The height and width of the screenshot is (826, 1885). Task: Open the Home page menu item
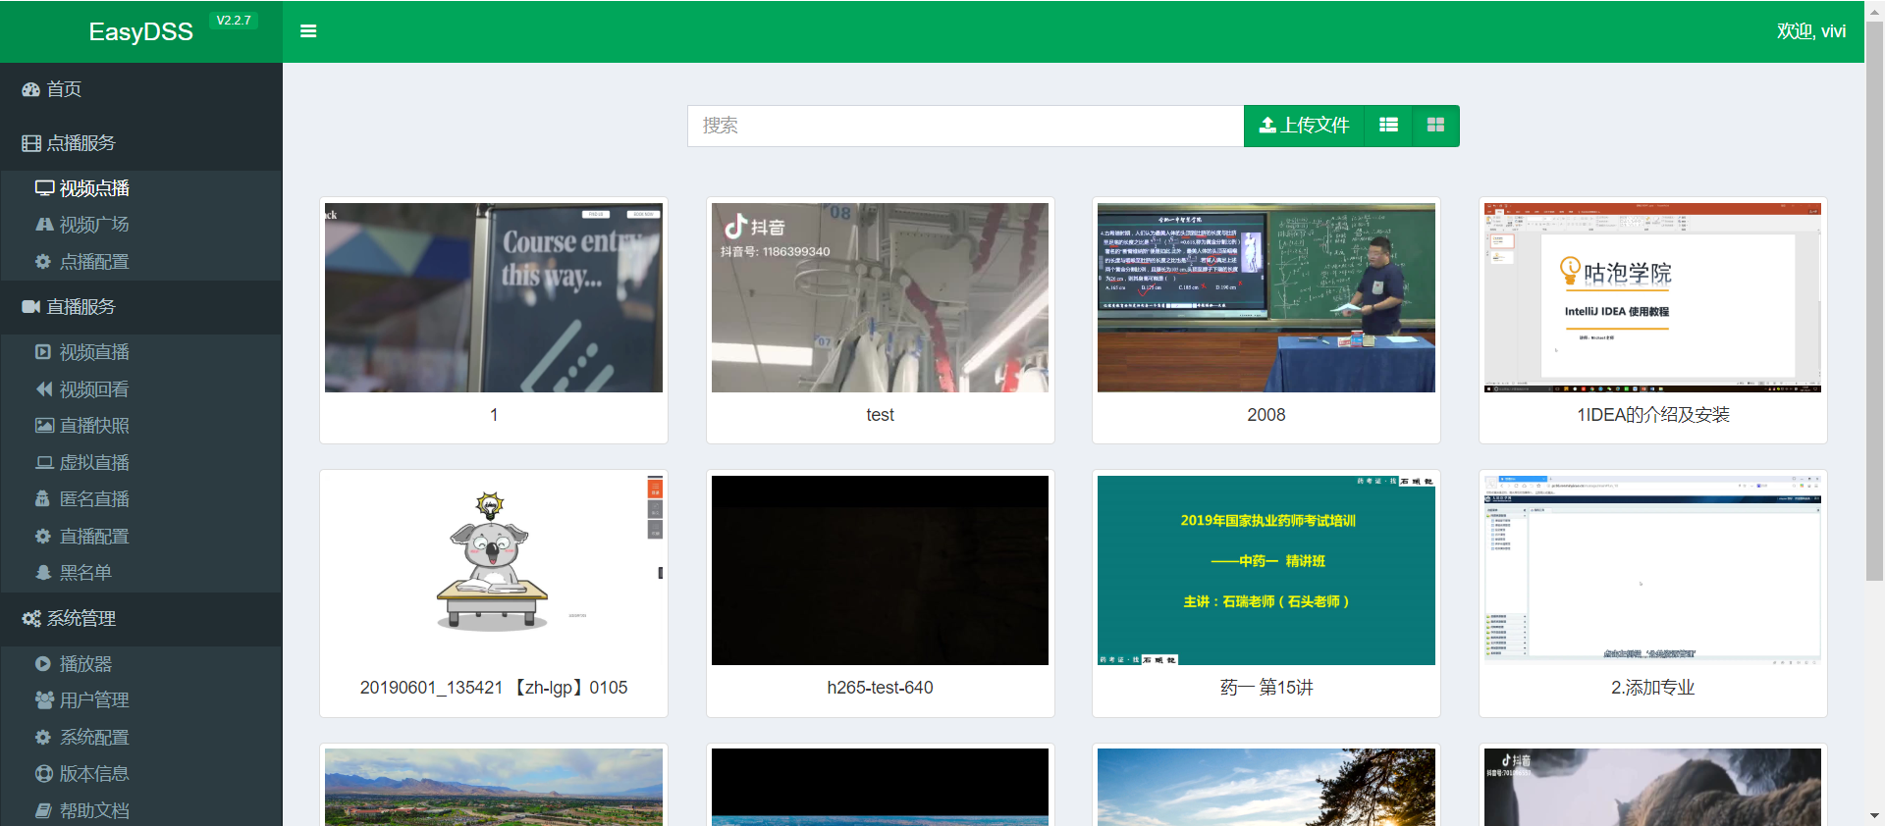tap(65, 89)
